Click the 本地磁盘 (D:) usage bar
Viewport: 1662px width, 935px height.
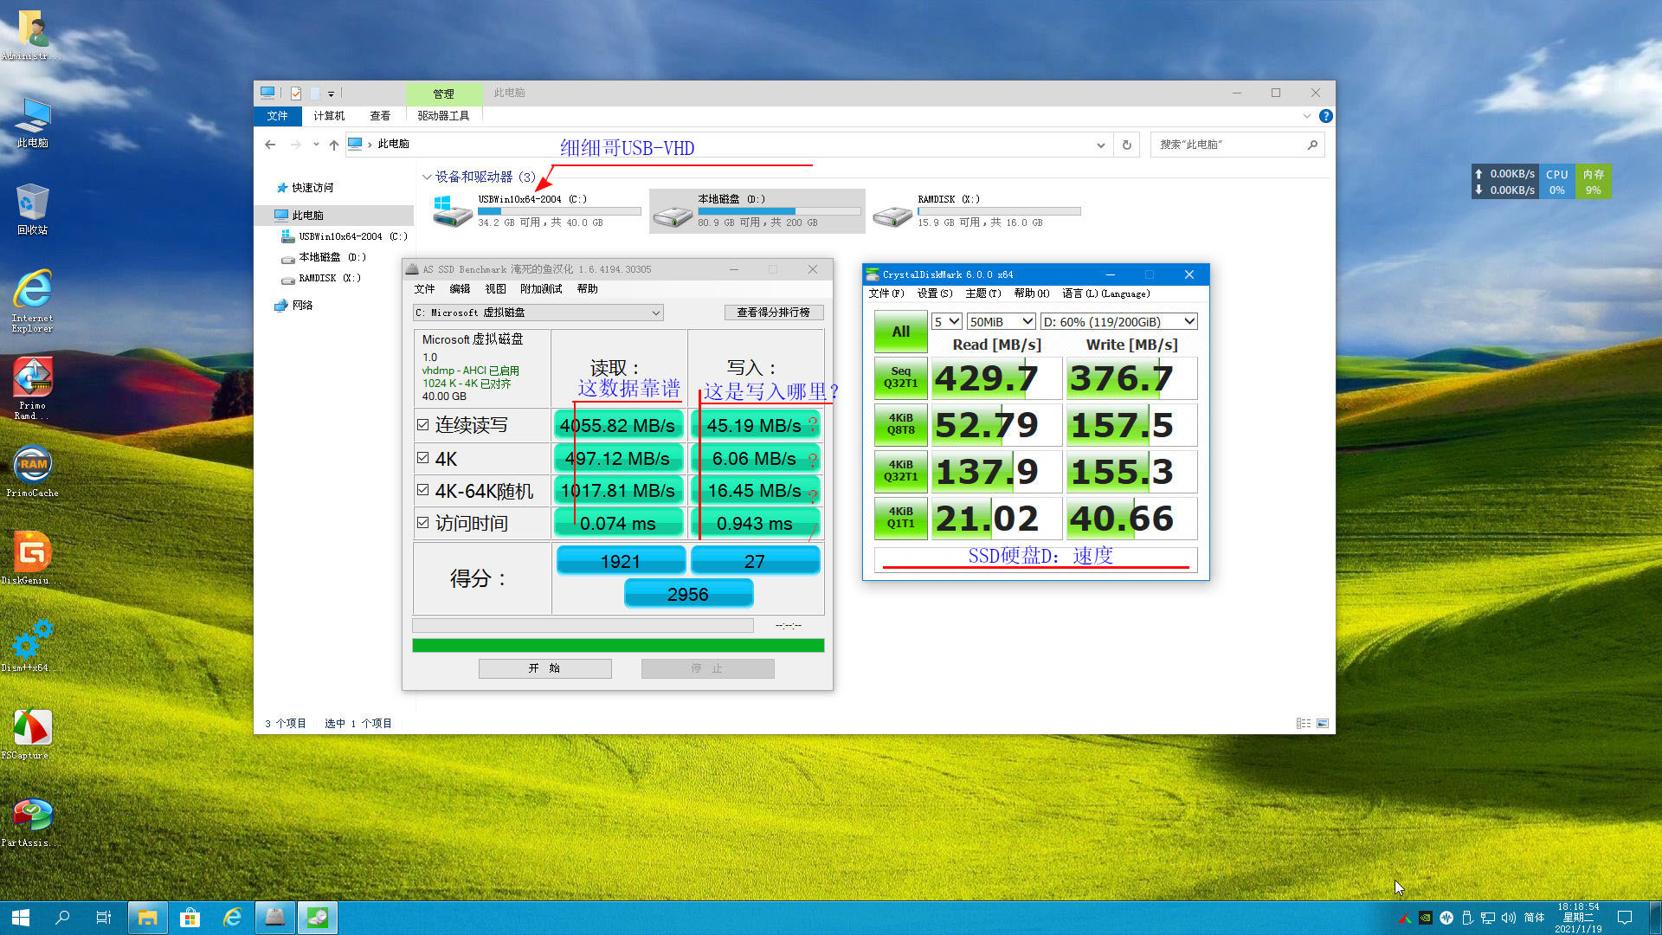coord(779,211)
